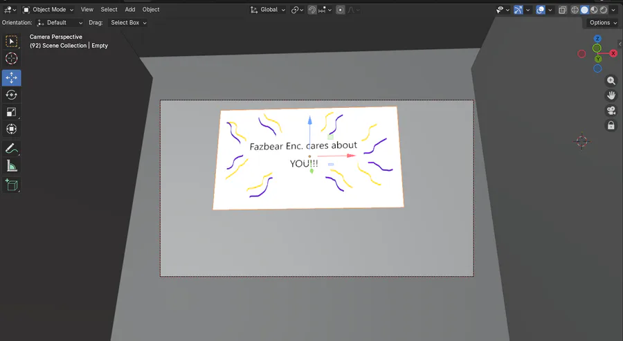Click the Zoom magnifier navigation icon

click(x=611, y=81)
